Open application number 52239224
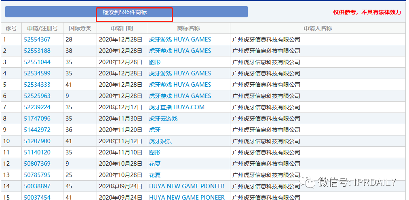The image size is (409, 200). point(37,107)
